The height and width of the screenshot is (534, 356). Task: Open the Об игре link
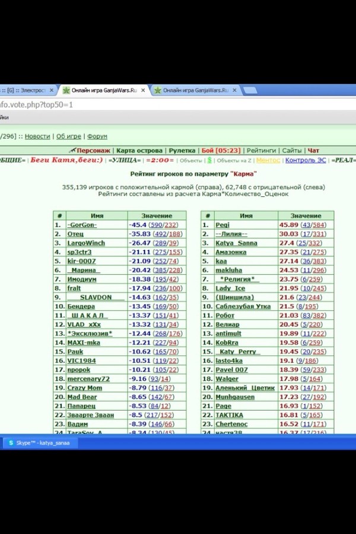pyautogui.click(x=68, y=136)
